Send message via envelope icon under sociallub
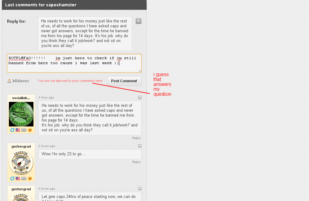Image resolution: width=309 pixels, height=201 pixels. point(24,130)
